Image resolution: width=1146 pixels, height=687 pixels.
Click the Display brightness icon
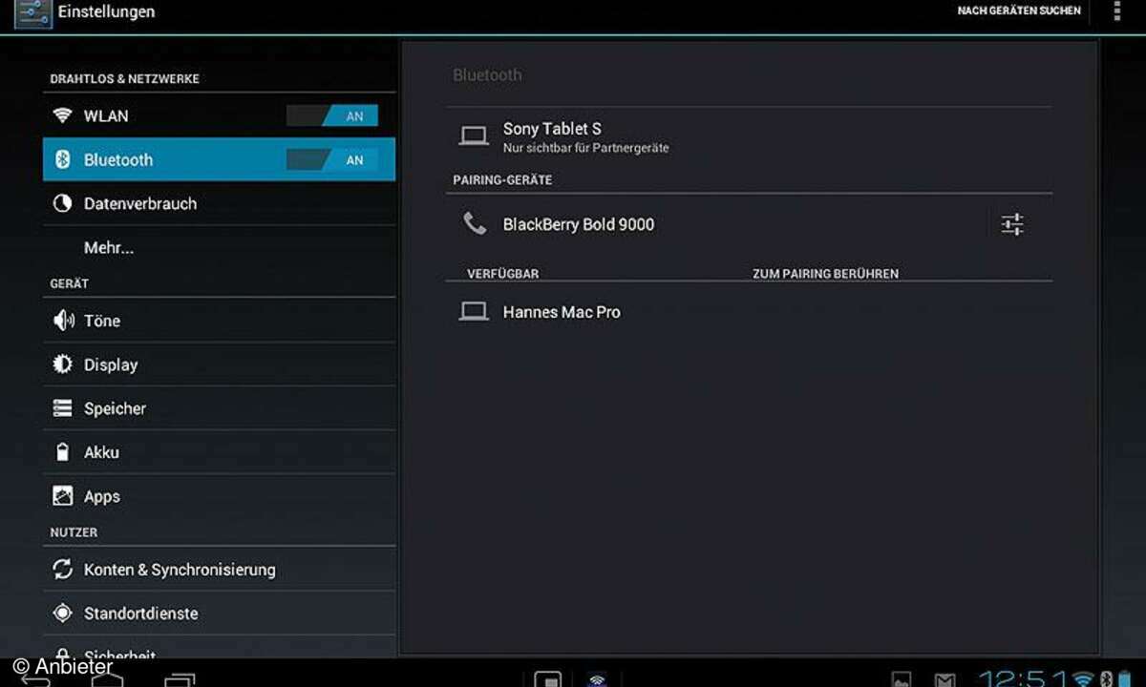point(63,364)
